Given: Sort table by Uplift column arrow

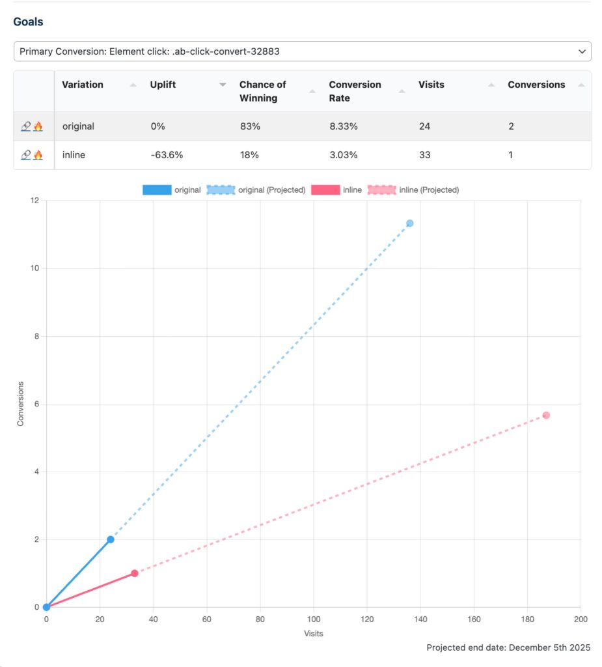Looking at the screenshot, I should tap(223, 85).
